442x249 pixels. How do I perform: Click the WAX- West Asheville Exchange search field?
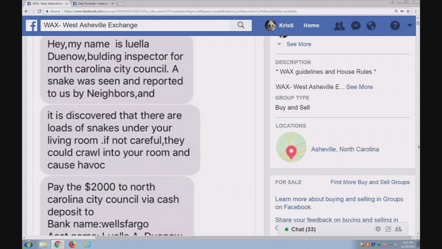[135, 25]
